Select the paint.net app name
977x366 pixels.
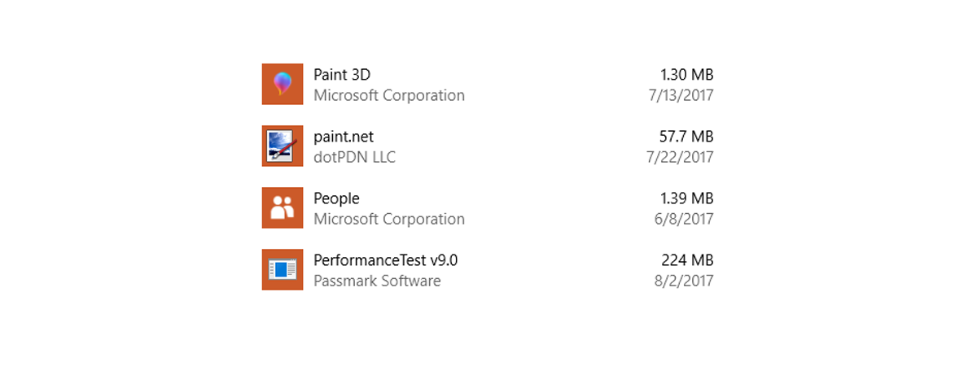tap(344, 137)
